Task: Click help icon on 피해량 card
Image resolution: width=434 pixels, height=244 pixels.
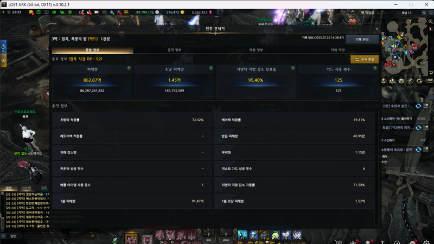Action: pos(129,68)
